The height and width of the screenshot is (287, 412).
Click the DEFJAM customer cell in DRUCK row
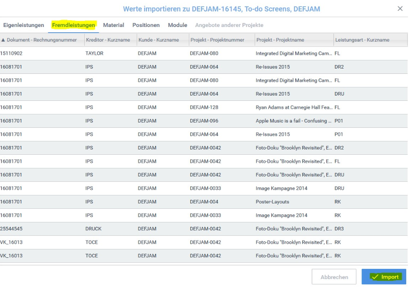click(147, 229)
